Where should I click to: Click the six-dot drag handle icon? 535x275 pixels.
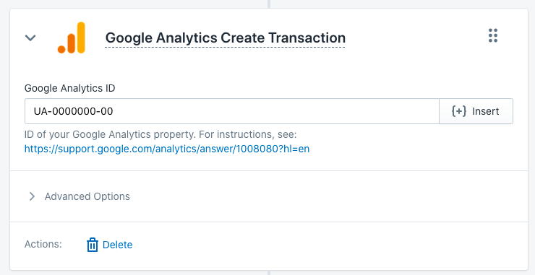[493, 35]
